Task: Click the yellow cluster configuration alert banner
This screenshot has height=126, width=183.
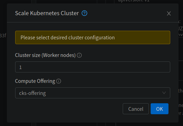Action: (x=93, y=38)
